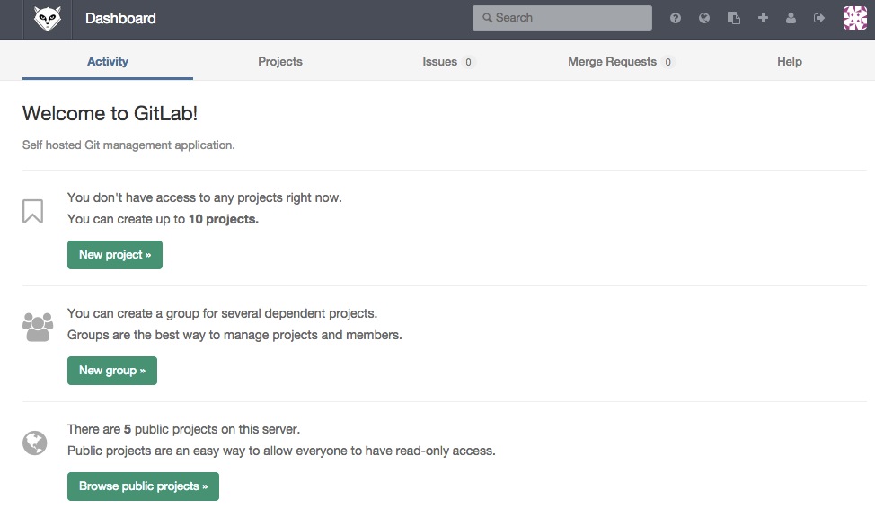
Task: Click the group people icon
Action: 38,327
